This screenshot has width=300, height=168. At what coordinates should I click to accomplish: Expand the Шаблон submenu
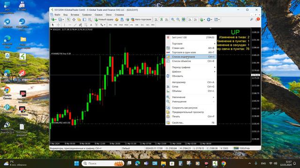point(191,71)
